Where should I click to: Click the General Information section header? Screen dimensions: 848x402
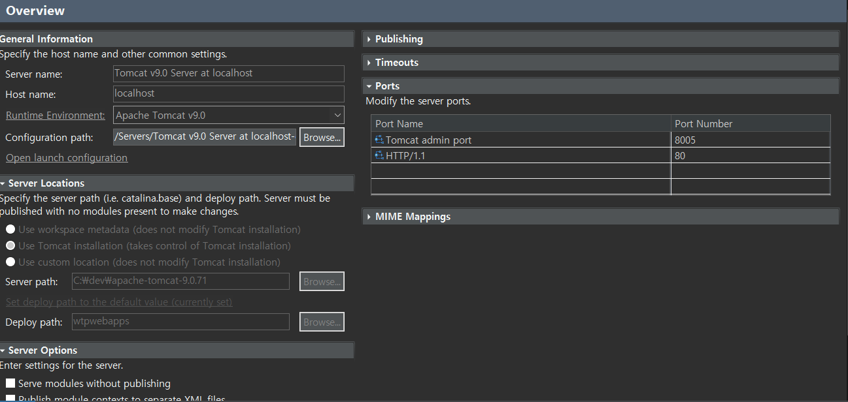pyautogui.click(x=177, y=39)
